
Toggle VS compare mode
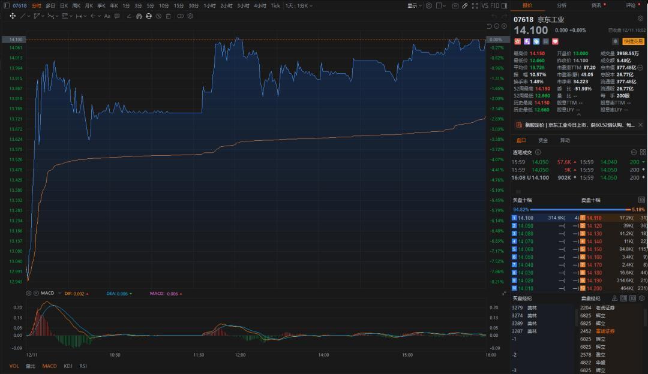[x=485, y=5]
